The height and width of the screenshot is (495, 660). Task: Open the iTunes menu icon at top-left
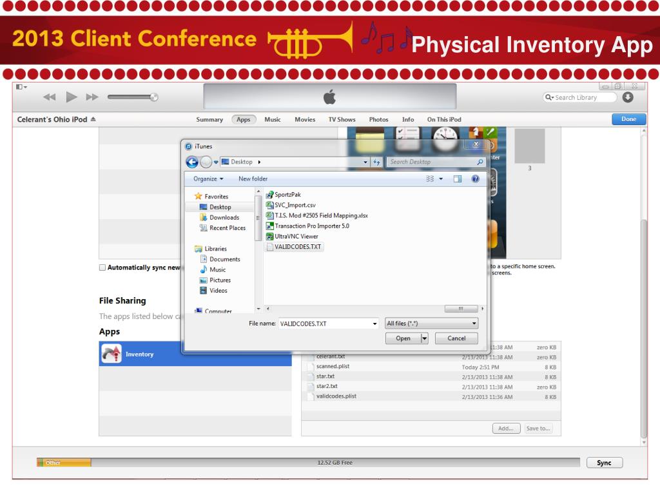tap(21, 87)
